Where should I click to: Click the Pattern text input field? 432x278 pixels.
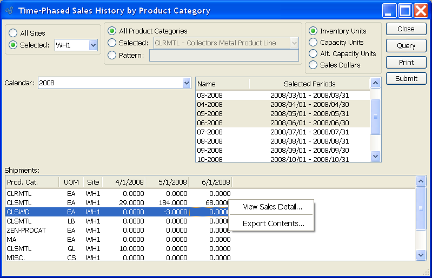(x=224, y=55)
